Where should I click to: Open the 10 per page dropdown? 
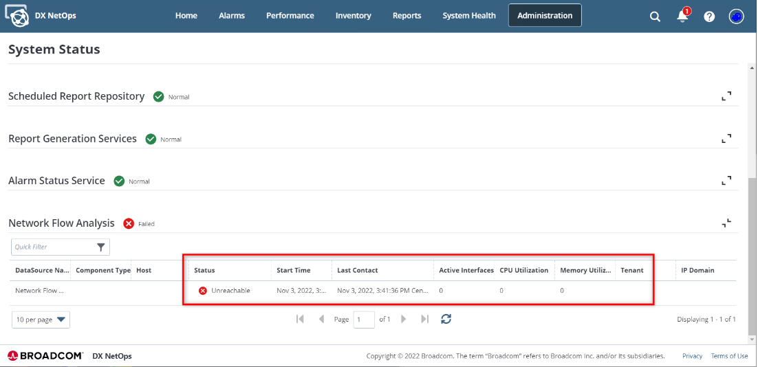41,320
